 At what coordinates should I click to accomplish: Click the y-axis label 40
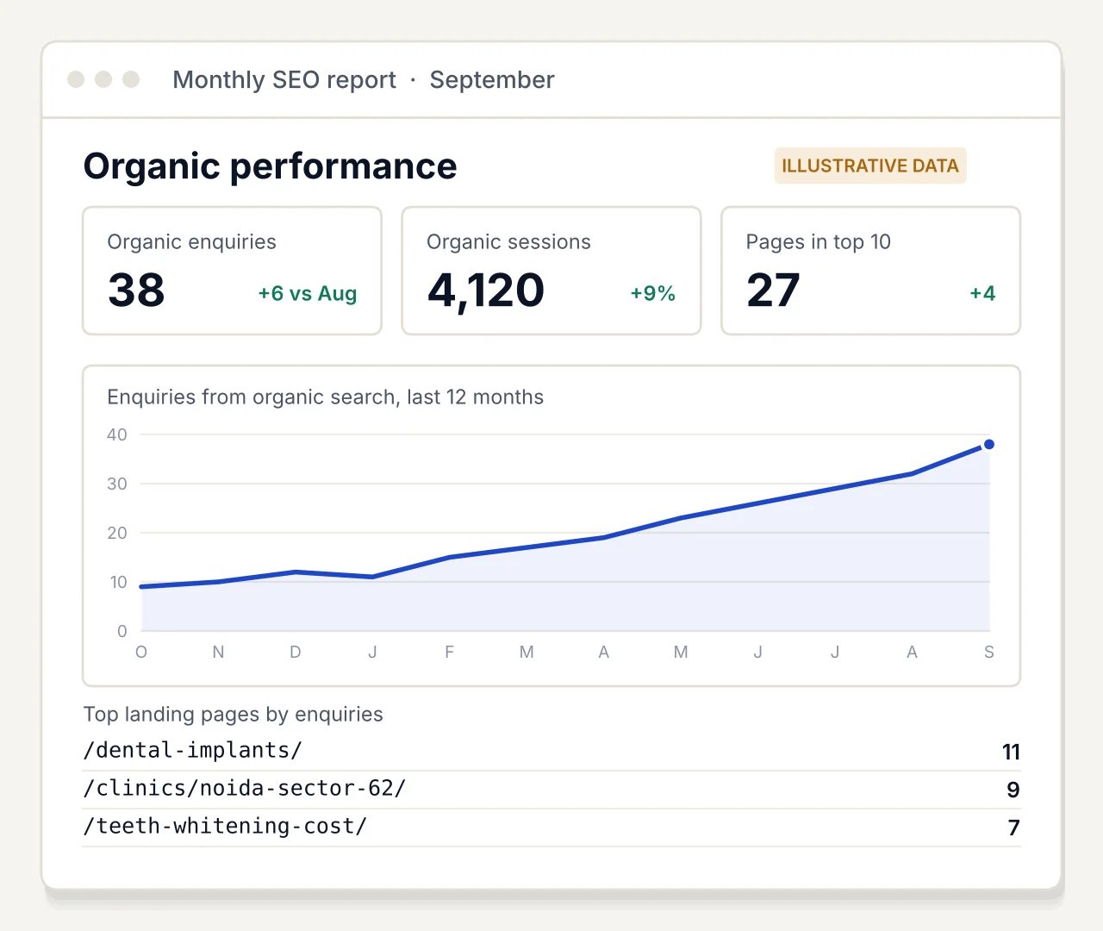point(117,435)
